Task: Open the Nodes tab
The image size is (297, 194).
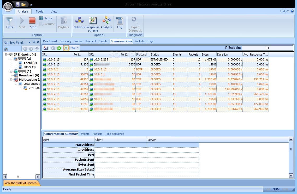Action: 78,41
